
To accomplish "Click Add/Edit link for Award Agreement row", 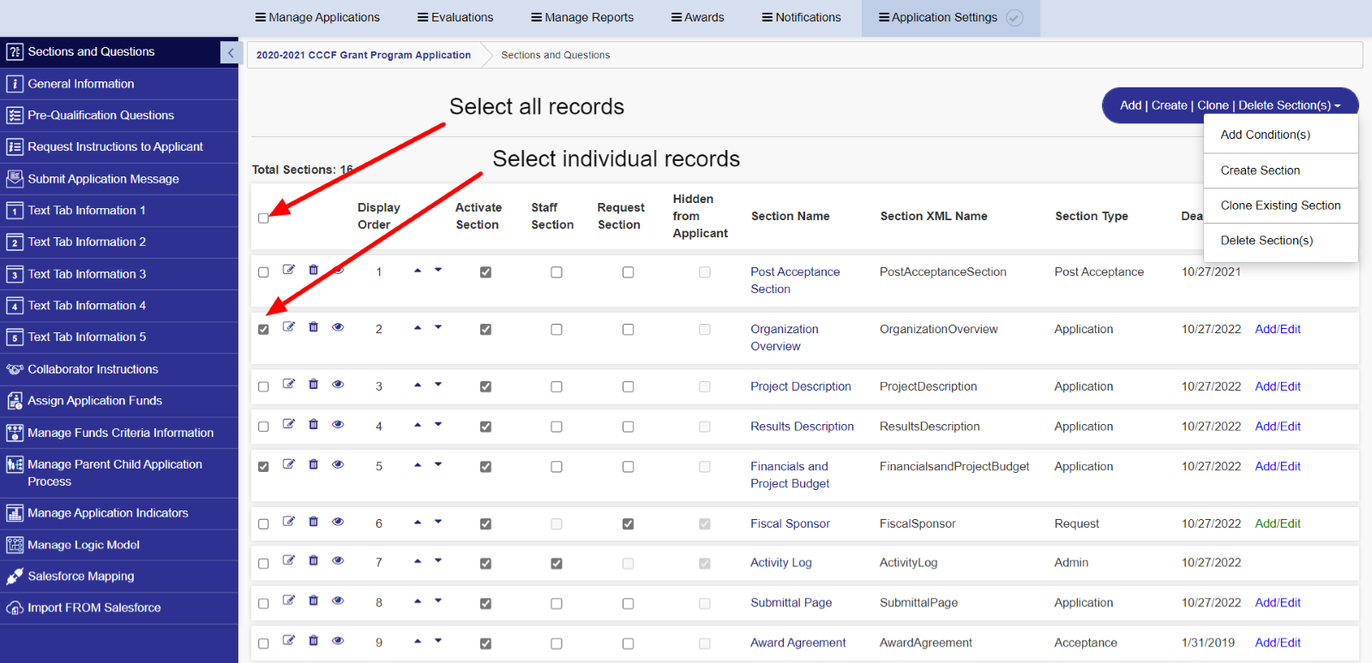I will click(x=1277, y=642).
